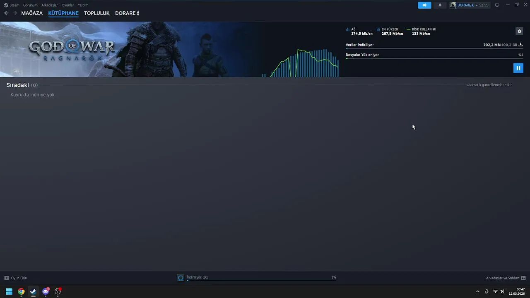Viewport: 530px width, 298px height.
Task: Open Chrome from the taskbar
Action: [x=21, y=291]
